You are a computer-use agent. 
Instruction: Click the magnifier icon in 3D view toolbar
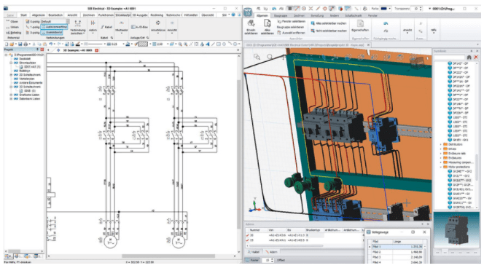pos(270,57)
